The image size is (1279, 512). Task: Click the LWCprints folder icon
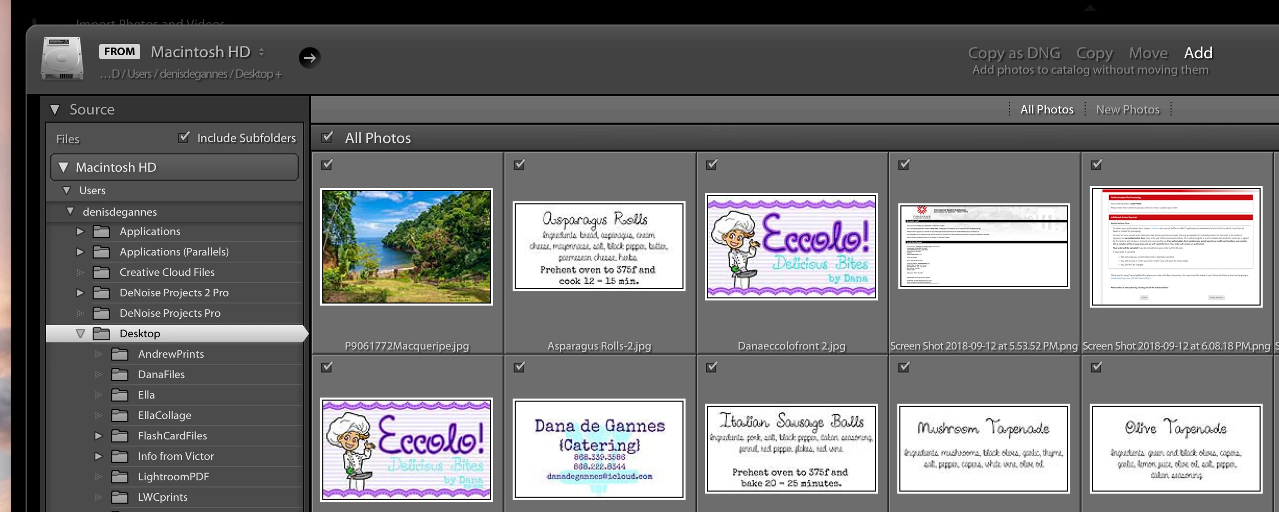(x=120, y=497)
